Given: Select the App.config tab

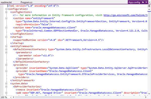Looking at the screenshot, I should pos(134,2).
